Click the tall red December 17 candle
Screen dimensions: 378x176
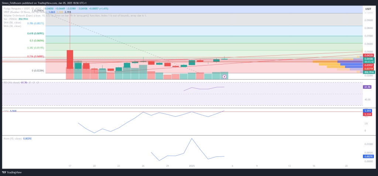70,59
